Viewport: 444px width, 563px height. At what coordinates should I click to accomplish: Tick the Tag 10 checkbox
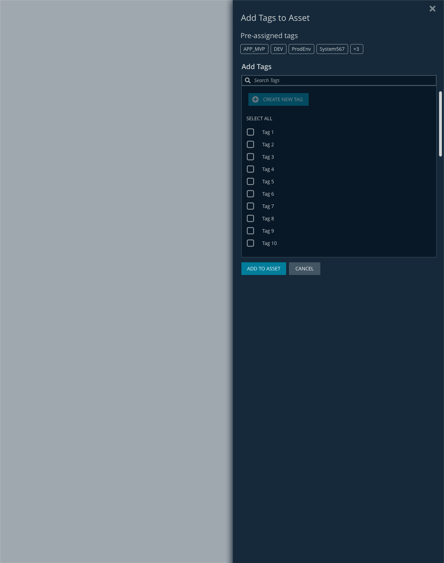tap(251, 243)
